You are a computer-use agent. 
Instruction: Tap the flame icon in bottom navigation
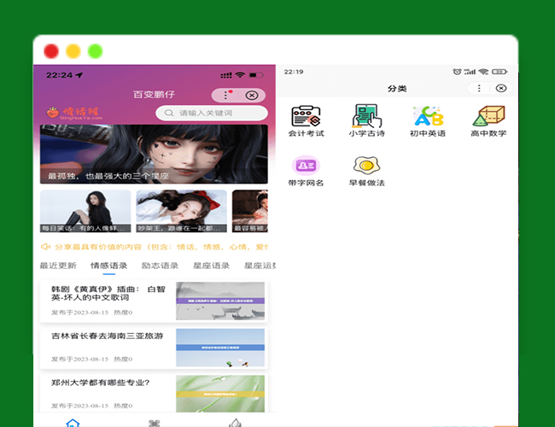click(x=236, y=423)
